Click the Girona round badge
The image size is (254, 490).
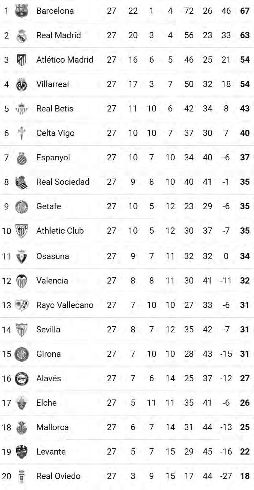point(22,354)
